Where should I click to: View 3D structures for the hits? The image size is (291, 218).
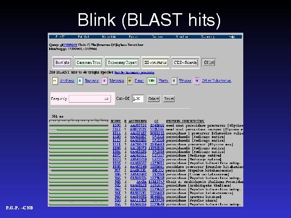click(155, 63)
